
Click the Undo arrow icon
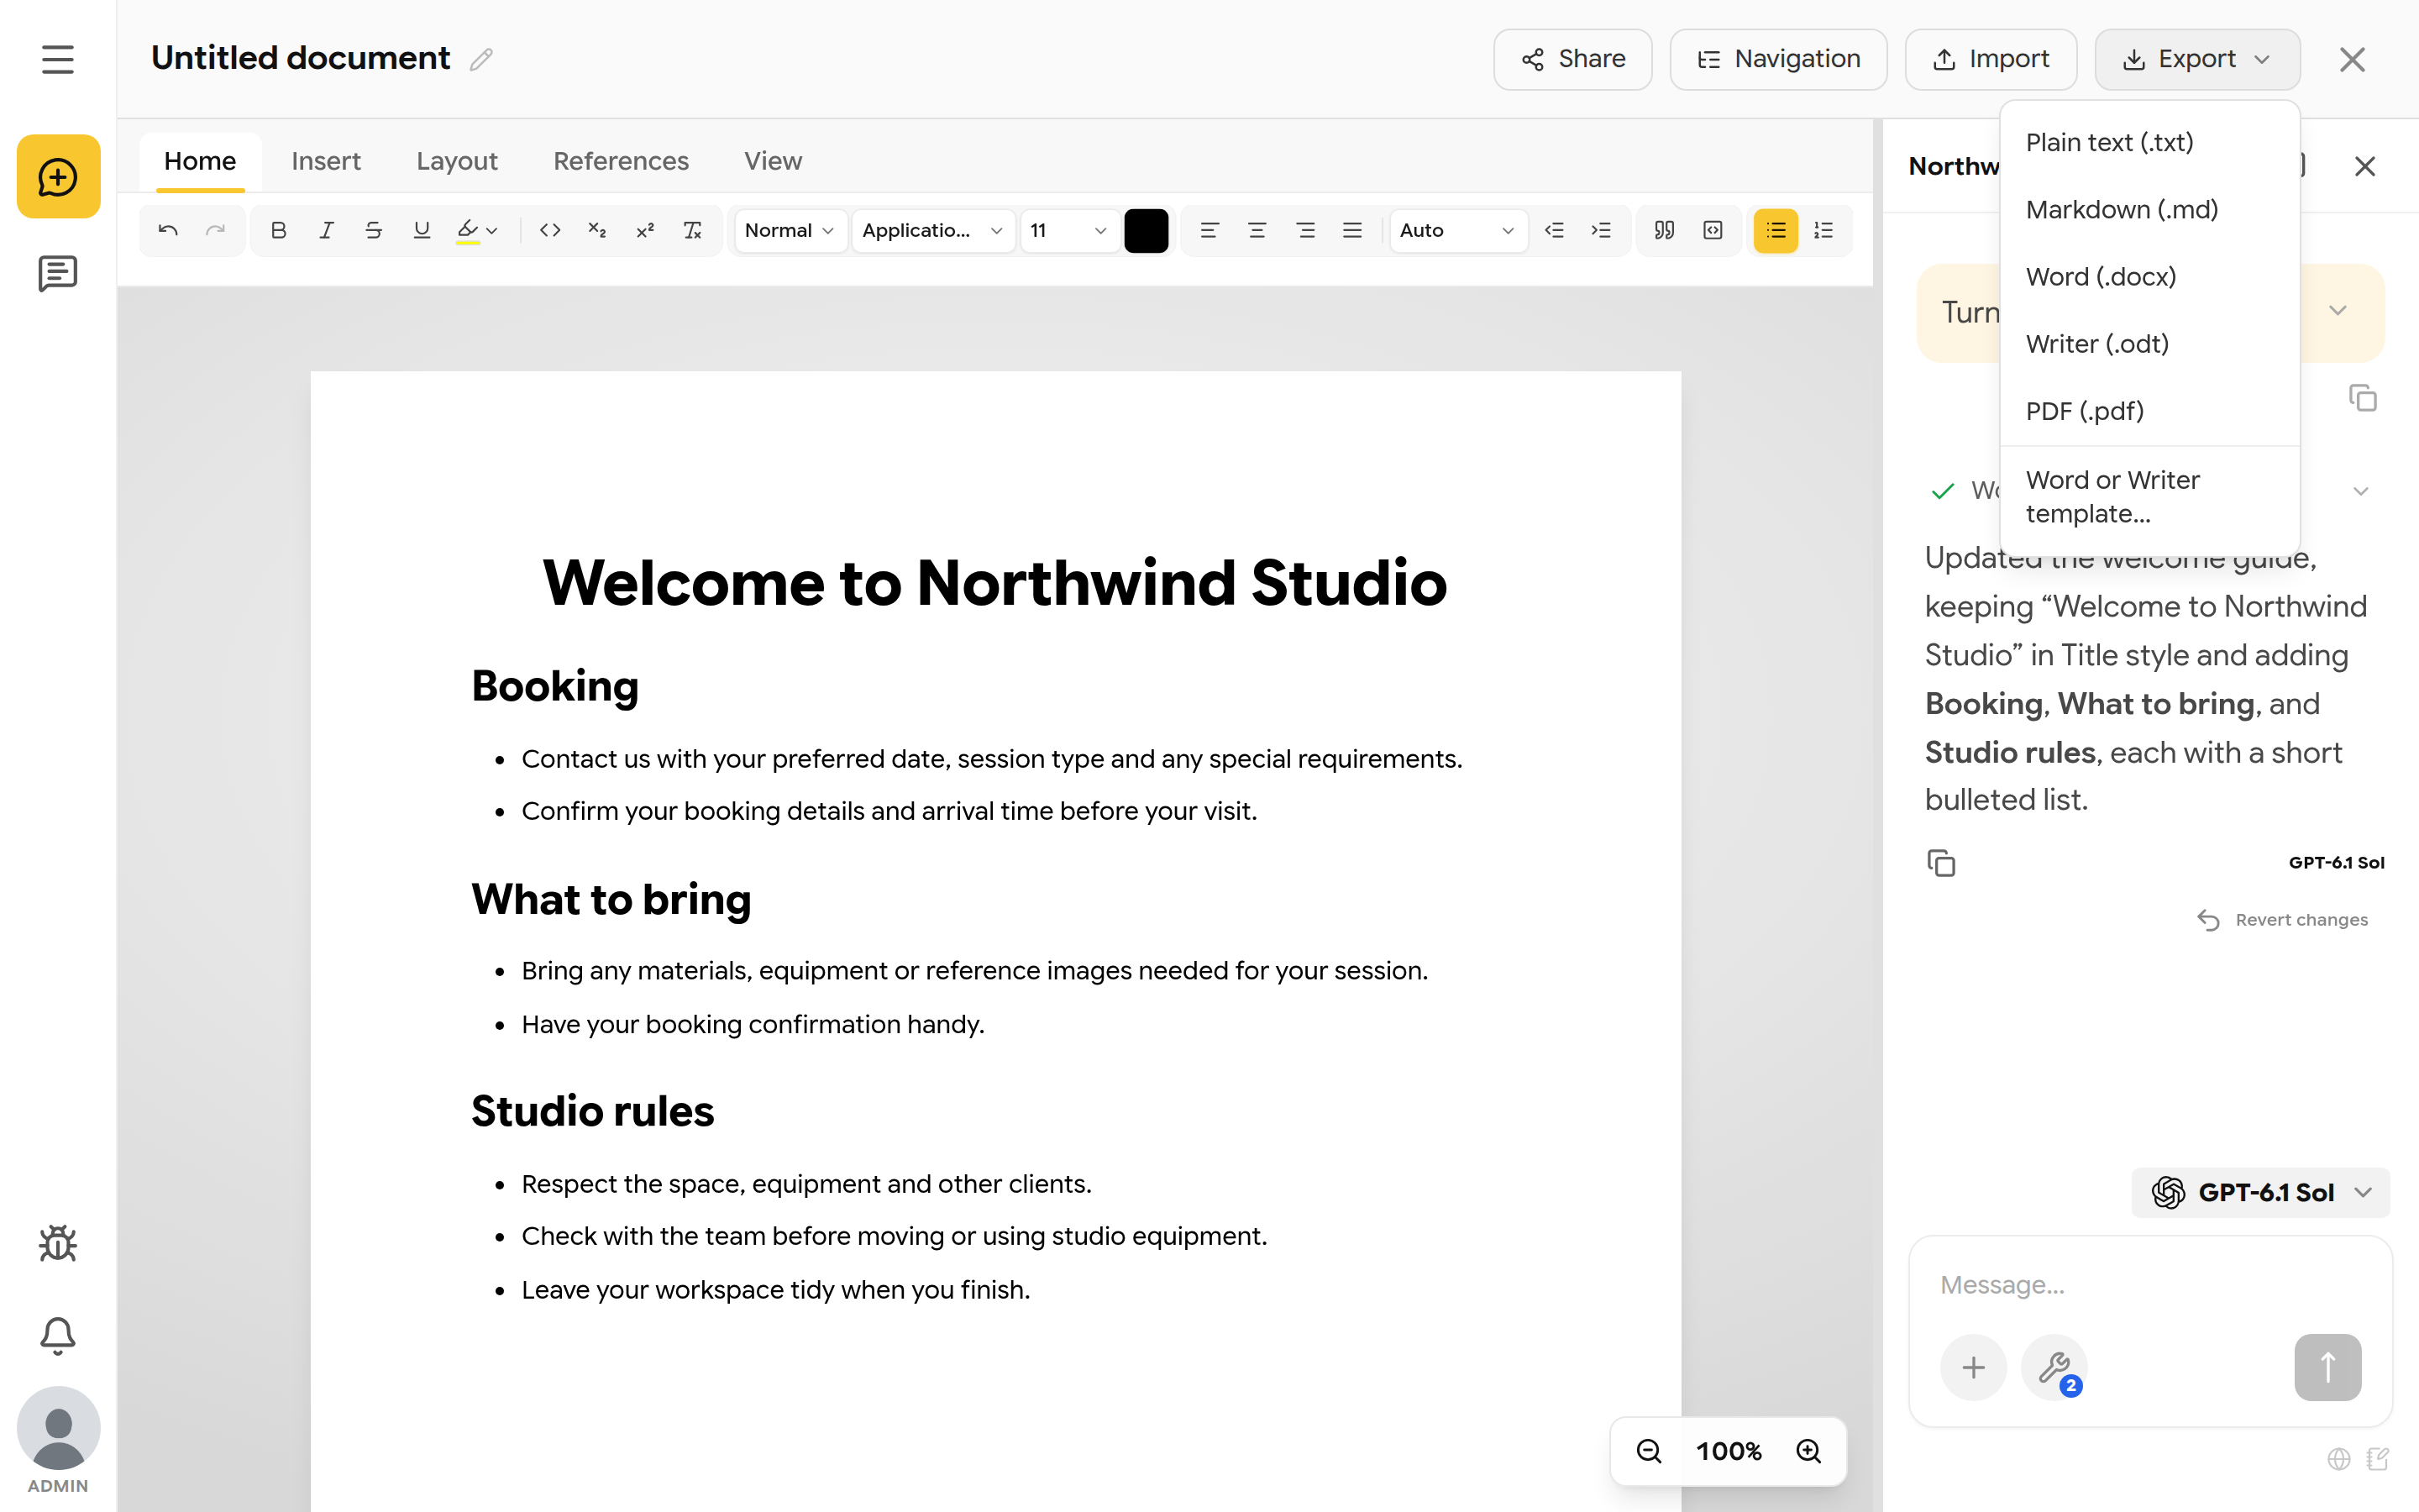pos(168,230)
